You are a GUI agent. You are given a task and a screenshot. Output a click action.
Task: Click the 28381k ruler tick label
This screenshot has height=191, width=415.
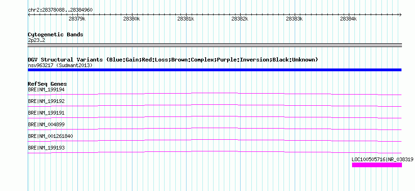pos(186,19)
